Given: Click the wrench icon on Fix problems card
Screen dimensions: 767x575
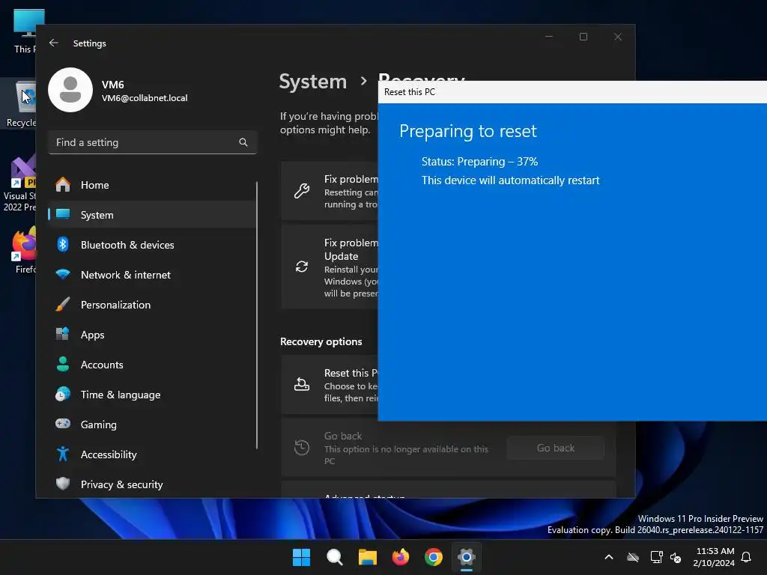Looking at the screenshot, I should tap(302, 191).
